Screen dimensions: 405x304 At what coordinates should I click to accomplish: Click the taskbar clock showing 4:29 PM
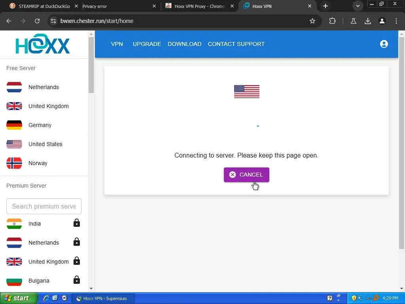[x=390, y=298]
